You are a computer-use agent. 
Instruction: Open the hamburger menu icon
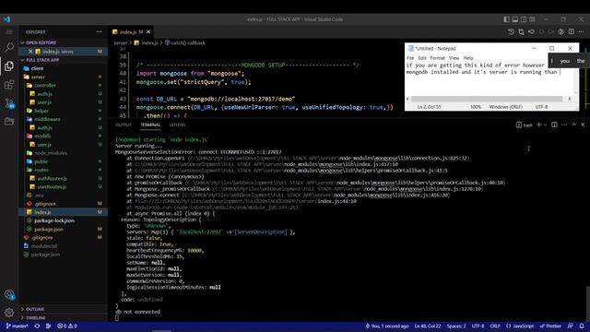pos(9,32)
